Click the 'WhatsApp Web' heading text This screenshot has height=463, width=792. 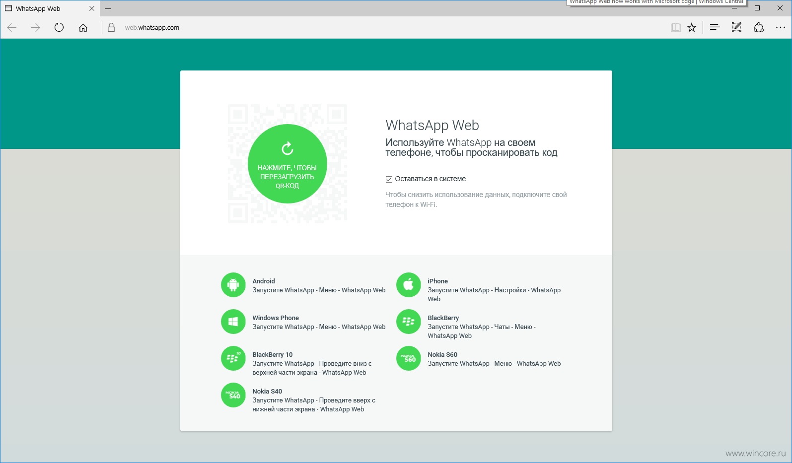[x=432, y=125]
